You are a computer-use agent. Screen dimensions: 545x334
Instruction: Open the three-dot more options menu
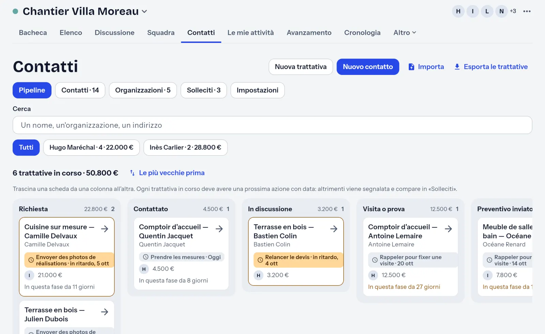[x=527, y=11]
